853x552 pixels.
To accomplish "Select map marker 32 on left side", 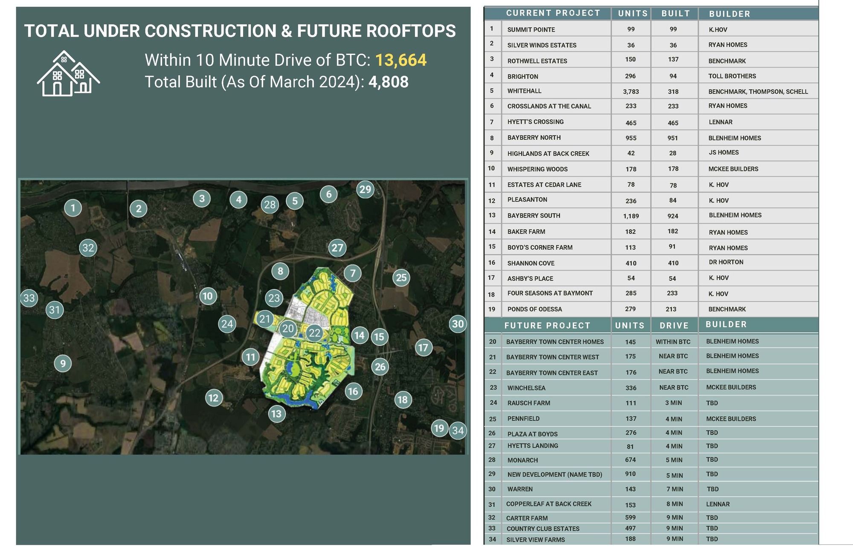I will point(88,248).
